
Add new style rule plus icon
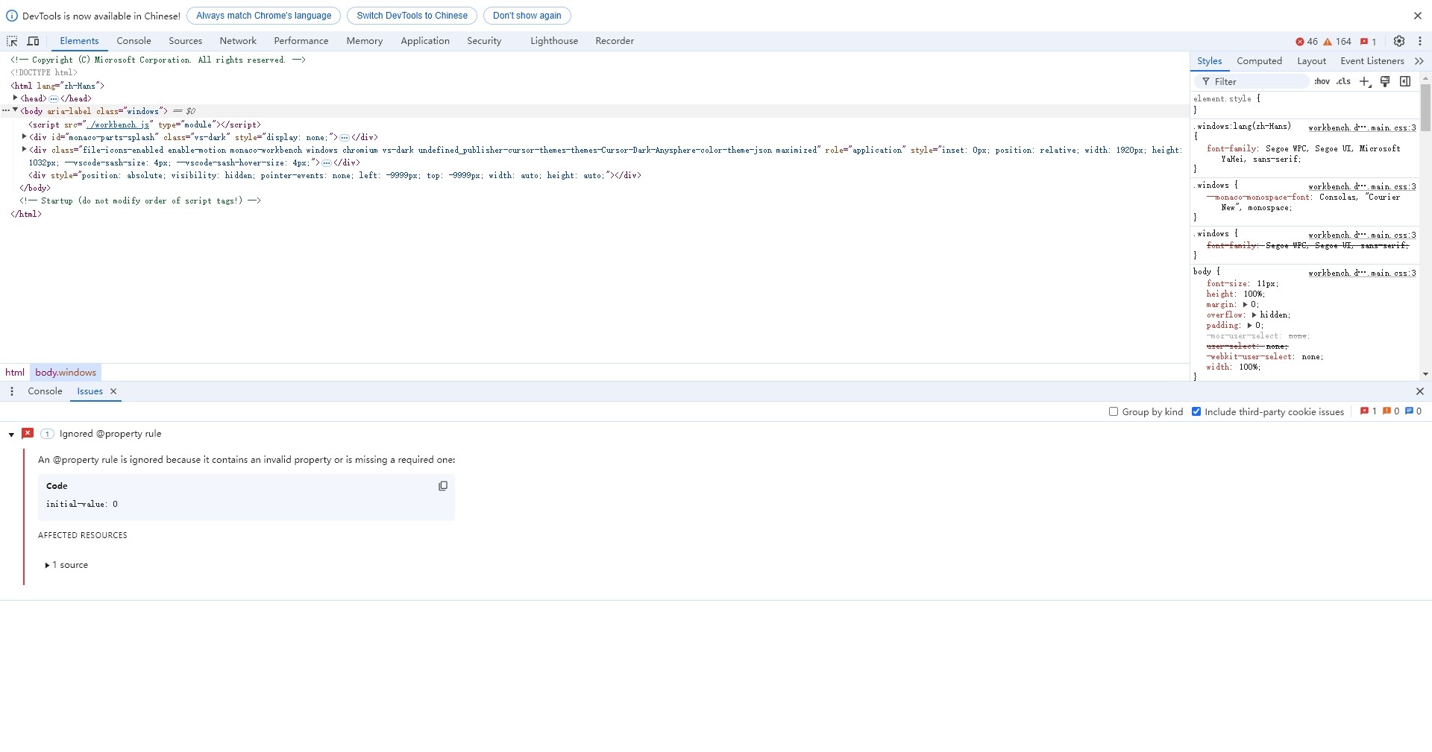click(x=1365, y=81)
